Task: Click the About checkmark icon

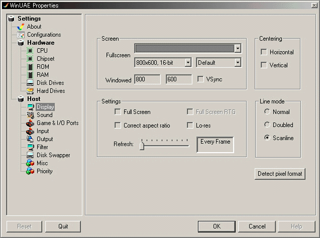Action: tap(21, 27)
